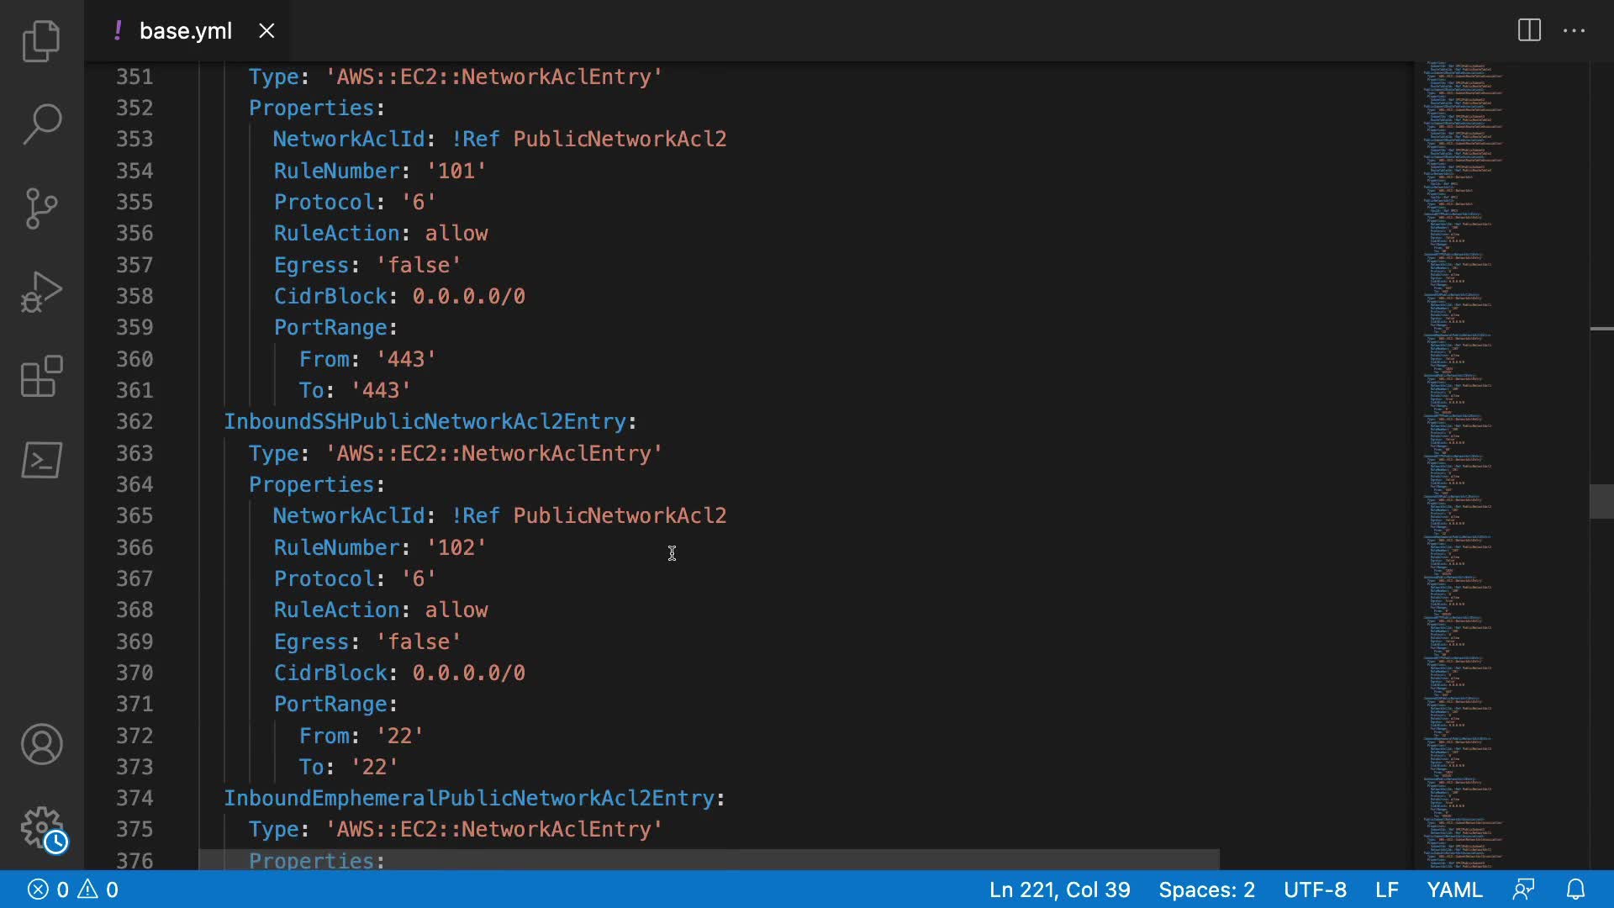Open the Source Control view
Viewport: 1614px width, 908px height.
[41, 208]
